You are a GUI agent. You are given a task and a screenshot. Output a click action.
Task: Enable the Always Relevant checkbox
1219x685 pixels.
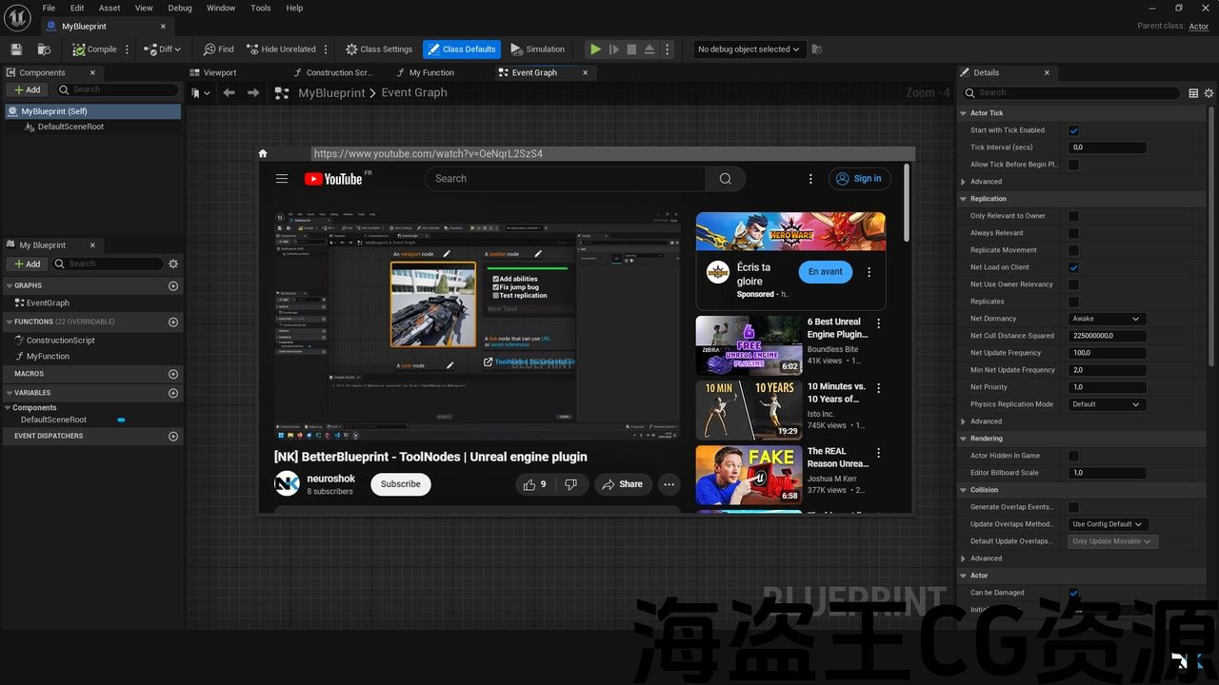click(1073, 233)
